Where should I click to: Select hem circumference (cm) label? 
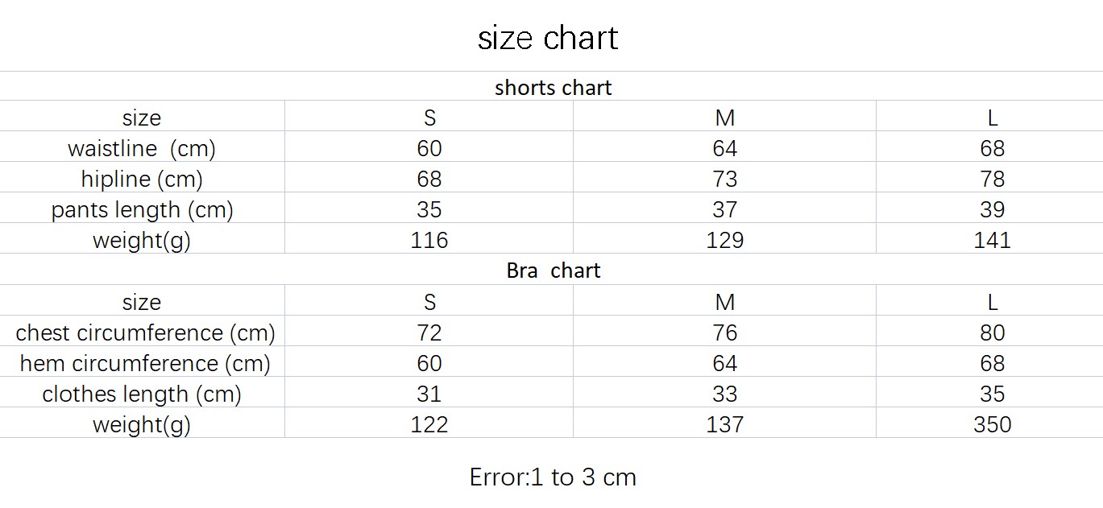[145, 364]
